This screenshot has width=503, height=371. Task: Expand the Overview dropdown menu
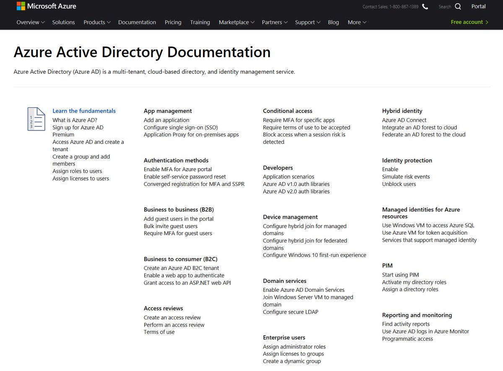click(x=31, y=22)
